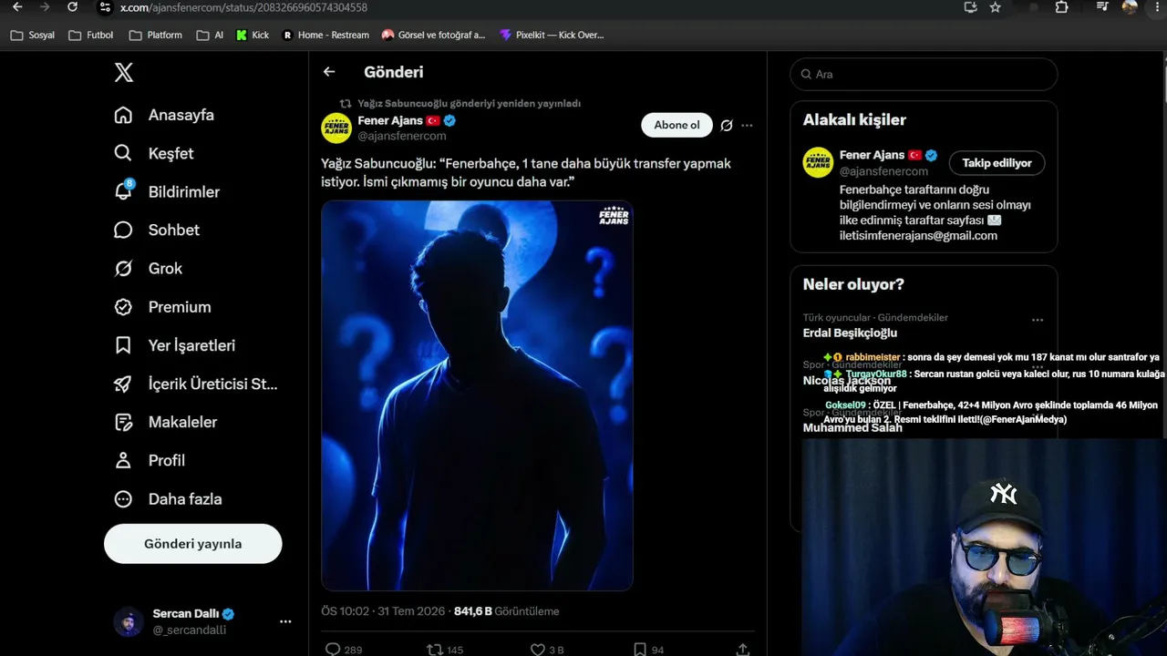The height and width of the screenshot is (656, 1167).
Task: Click the site info icon in address bar
Action: tap(104, 7)
